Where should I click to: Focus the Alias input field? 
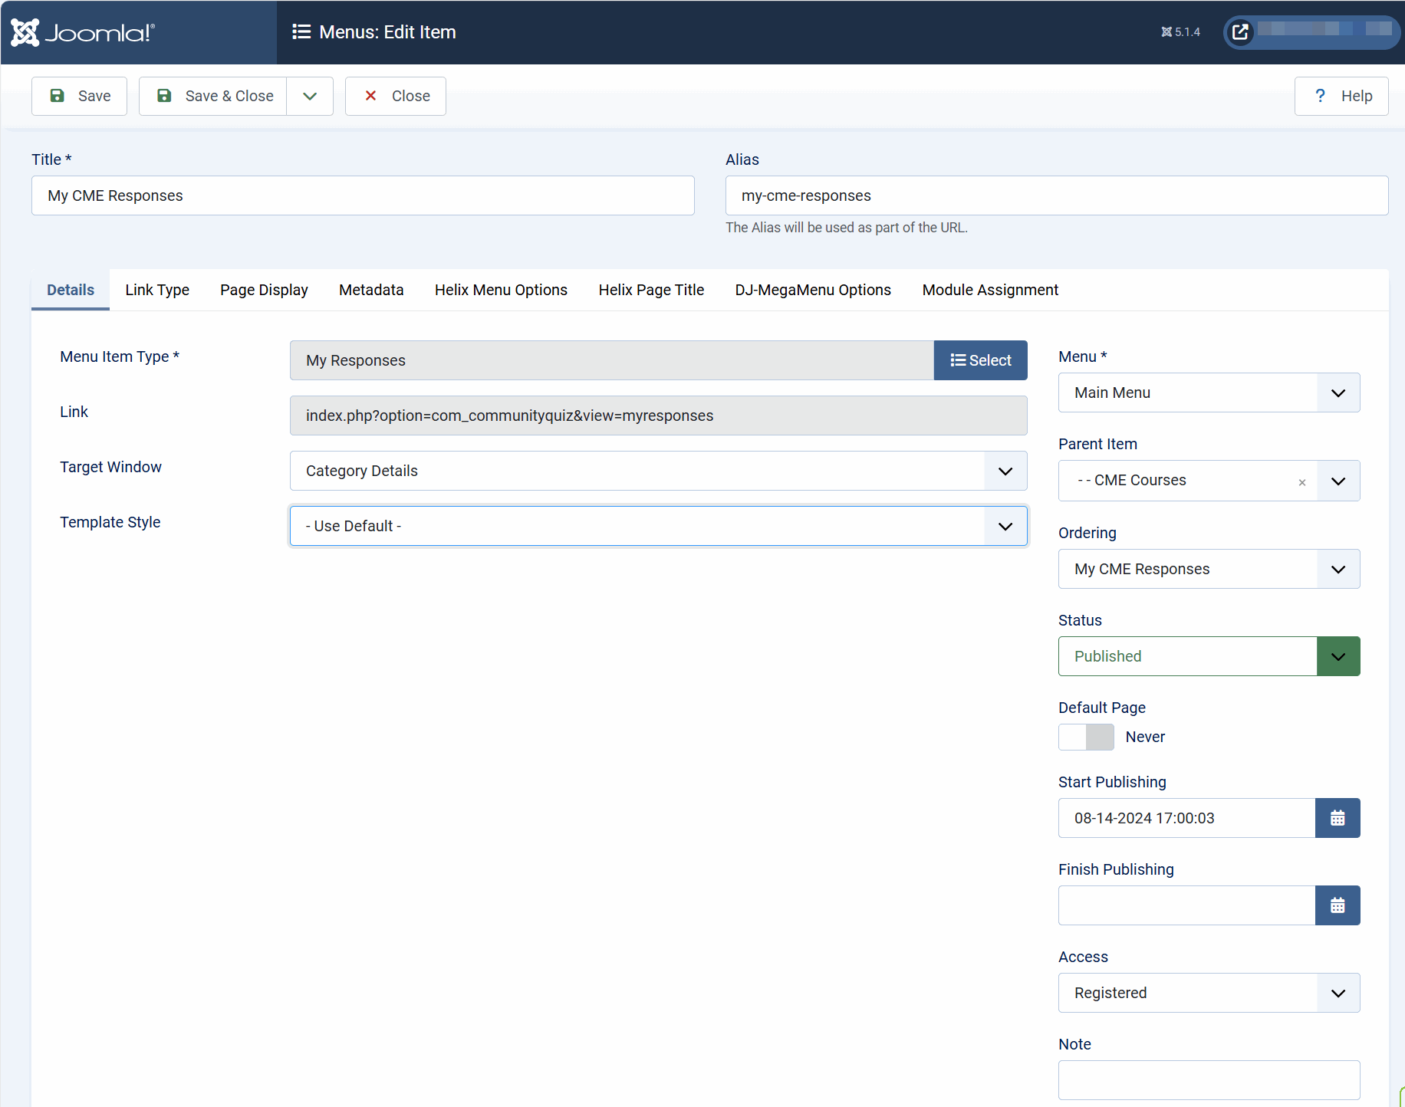[x=1056, y=195]
